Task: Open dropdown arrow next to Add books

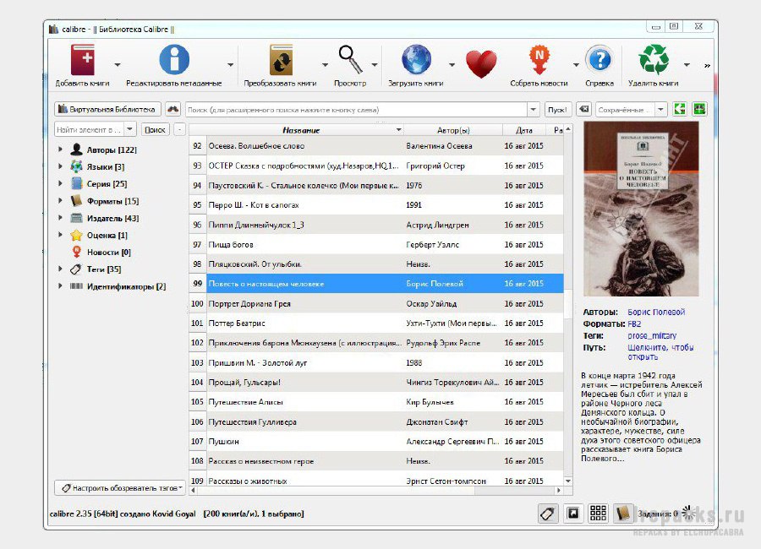Action: pos(117,64)
